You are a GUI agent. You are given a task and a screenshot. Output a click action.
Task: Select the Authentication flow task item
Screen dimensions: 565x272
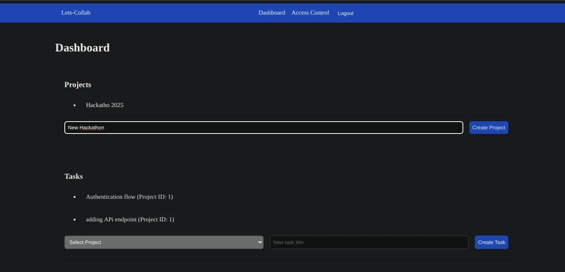(x=129, y=197)
